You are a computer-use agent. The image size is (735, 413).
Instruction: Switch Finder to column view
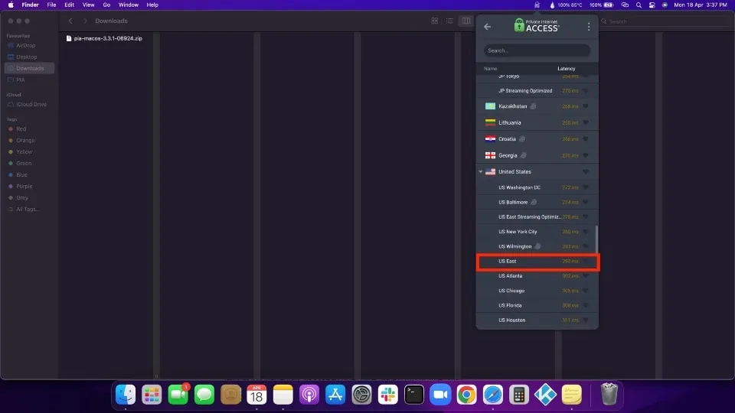click(x=466, y=21)
